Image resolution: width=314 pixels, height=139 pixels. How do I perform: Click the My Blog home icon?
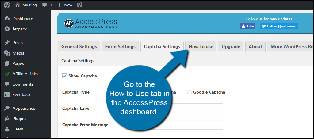17,5
